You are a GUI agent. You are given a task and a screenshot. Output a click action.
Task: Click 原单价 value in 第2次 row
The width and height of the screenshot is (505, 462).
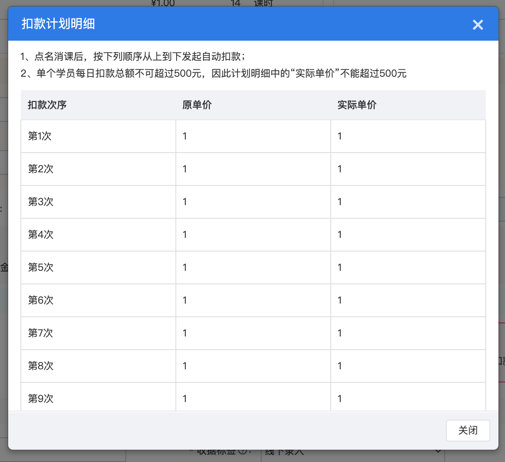click(x=185, y=169)
